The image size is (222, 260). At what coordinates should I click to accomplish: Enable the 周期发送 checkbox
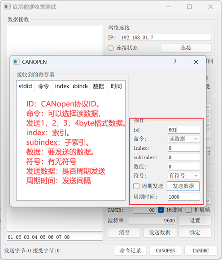click(x=136, y=186)
